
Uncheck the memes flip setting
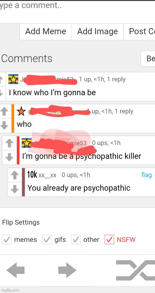pos(7,240)
